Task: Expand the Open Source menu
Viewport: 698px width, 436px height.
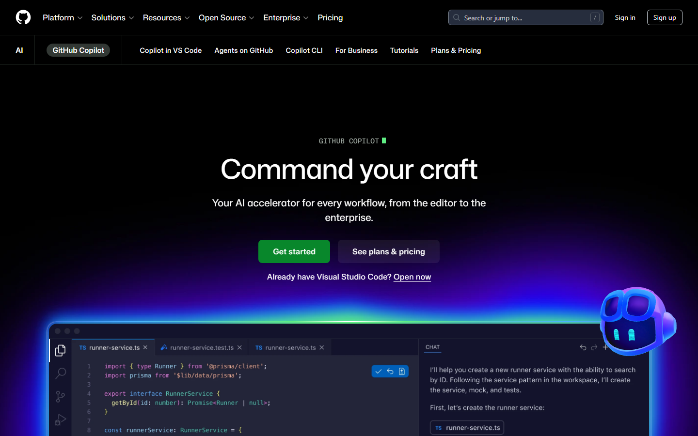Action: pos(226,17)
